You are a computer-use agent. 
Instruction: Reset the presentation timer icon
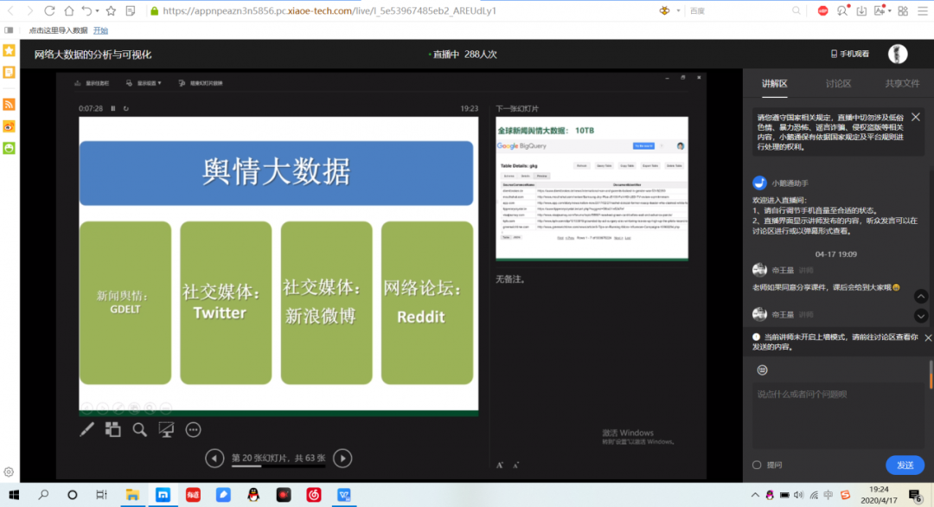[125, 108]
